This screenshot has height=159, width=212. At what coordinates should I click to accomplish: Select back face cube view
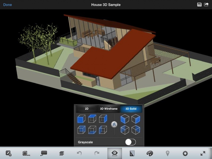coord(81,130)
